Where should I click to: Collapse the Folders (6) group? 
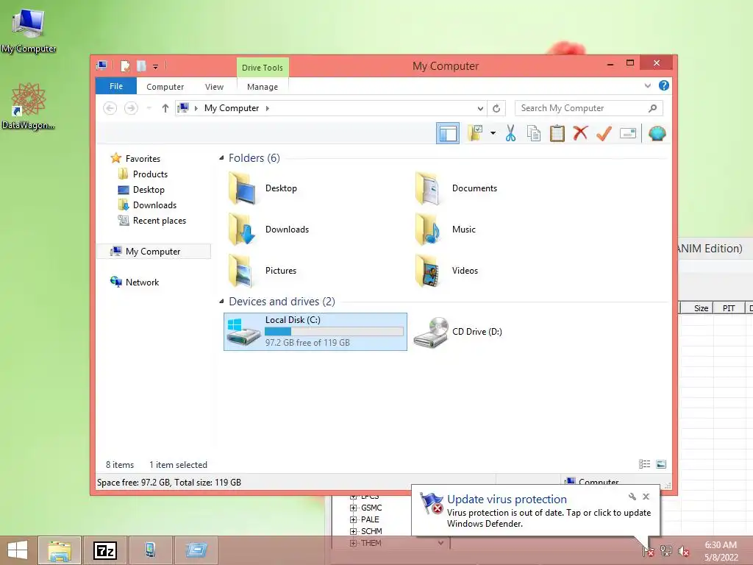(x=221, y=158)
